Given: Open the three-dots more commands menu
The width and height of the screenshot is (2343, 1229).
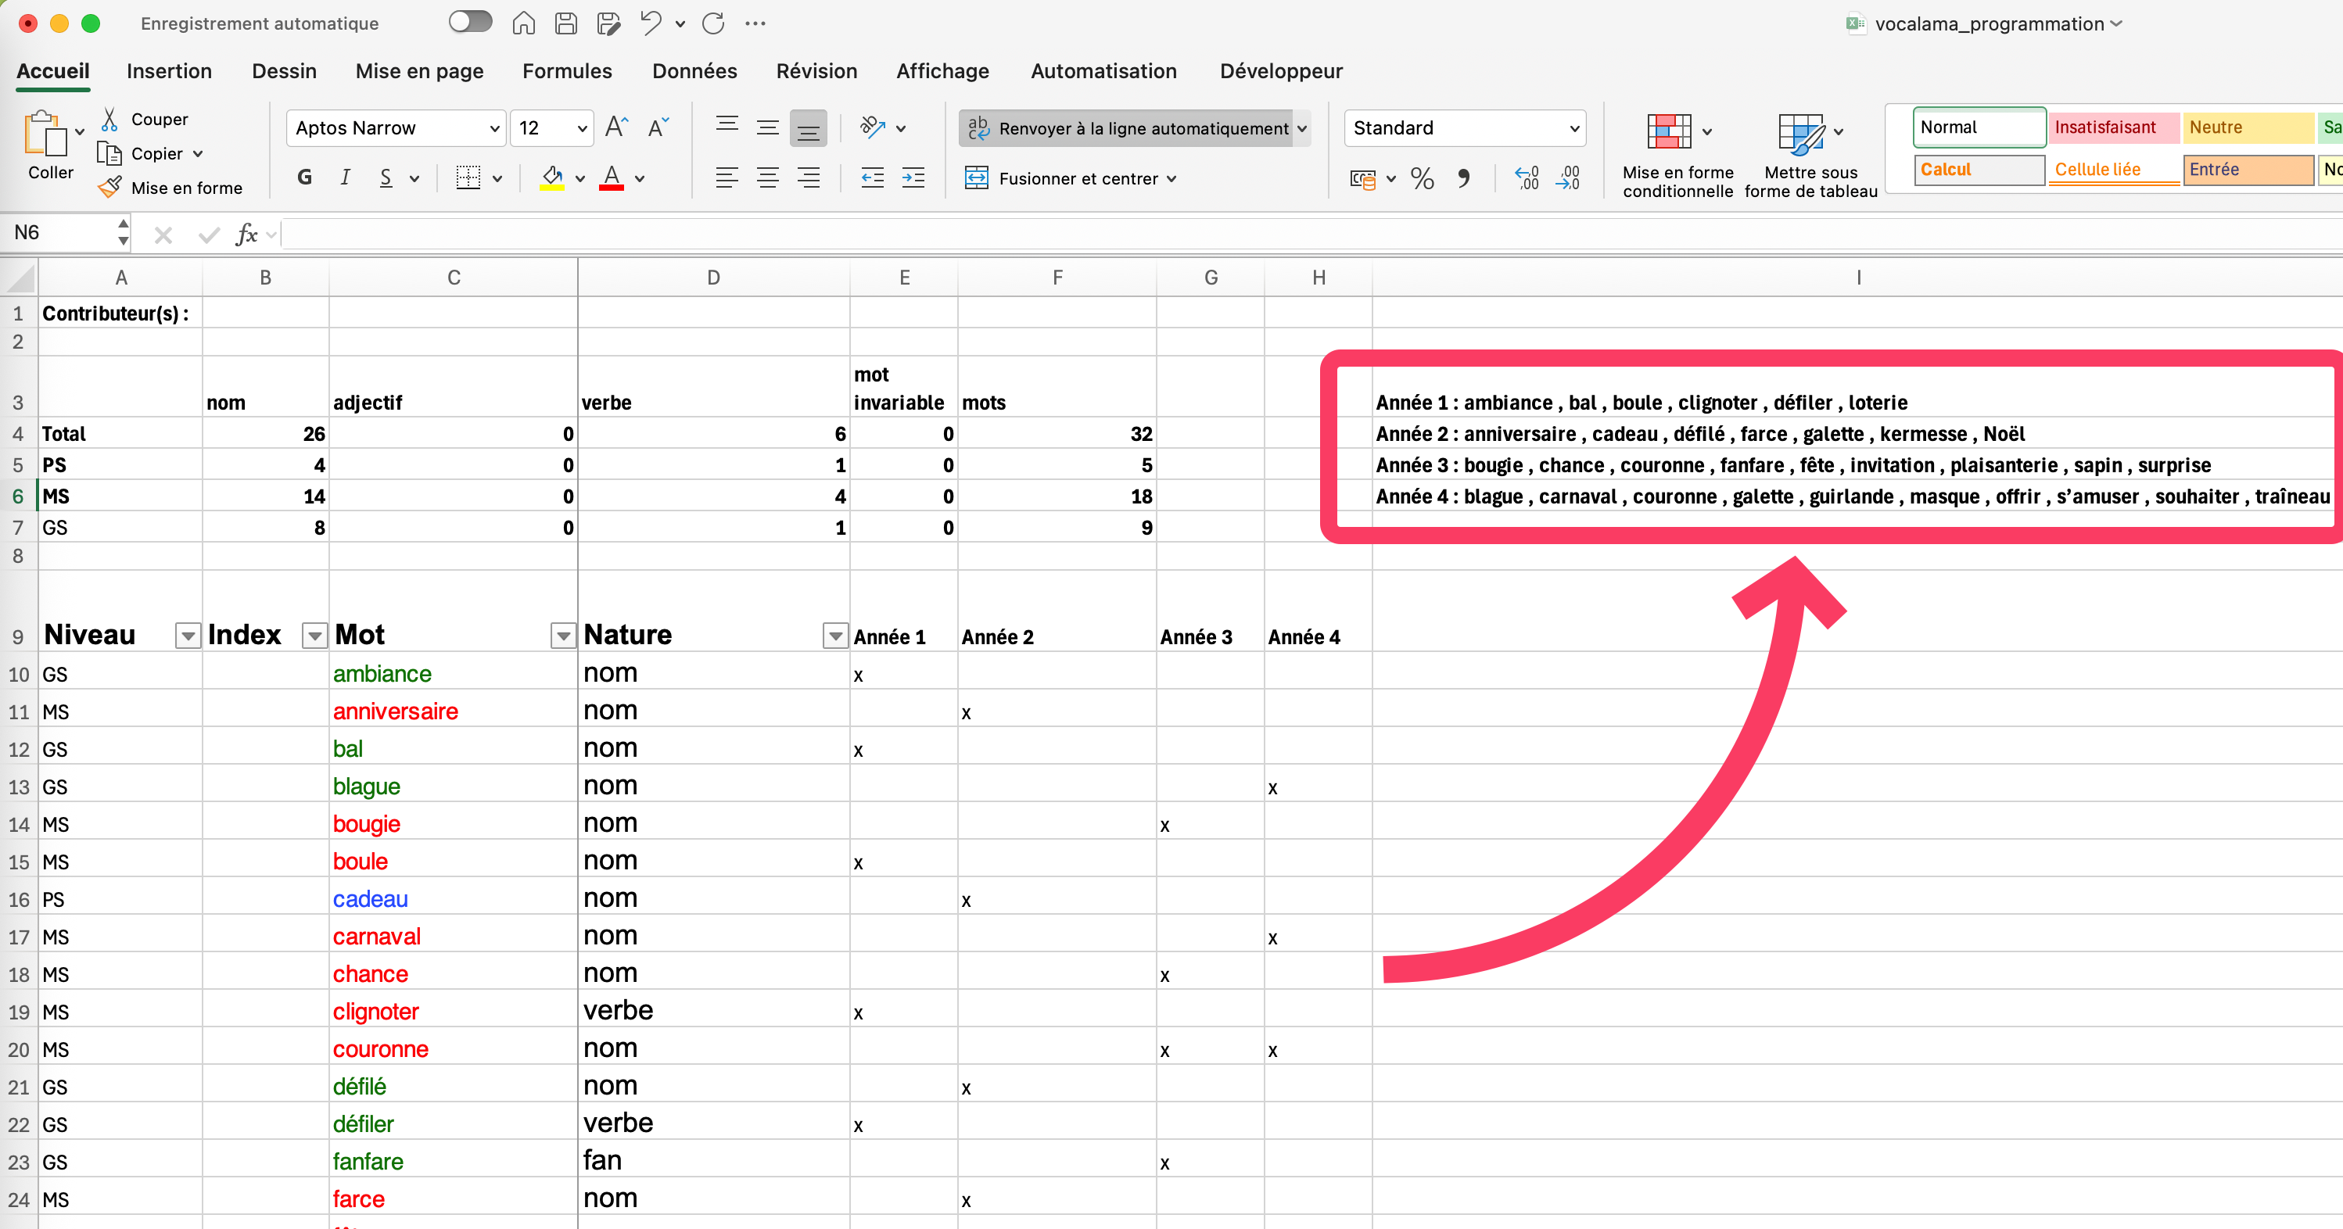Looking at the screenshot, I should pos(755,23).
